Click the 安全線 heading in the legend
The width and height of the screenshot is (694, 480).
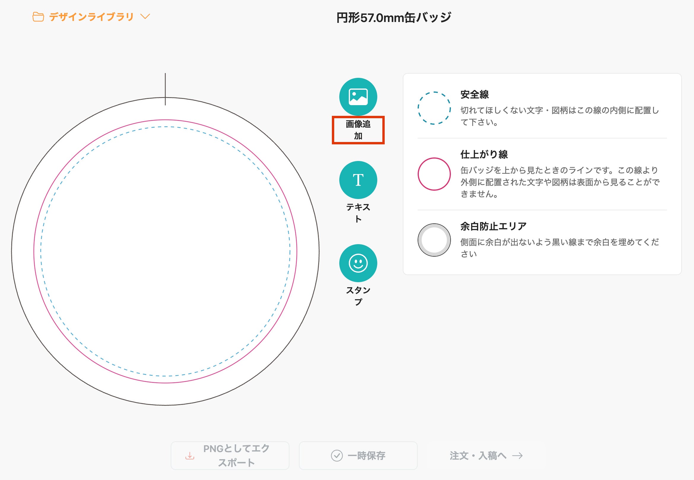pyautogui.click(x=475, y=94)
